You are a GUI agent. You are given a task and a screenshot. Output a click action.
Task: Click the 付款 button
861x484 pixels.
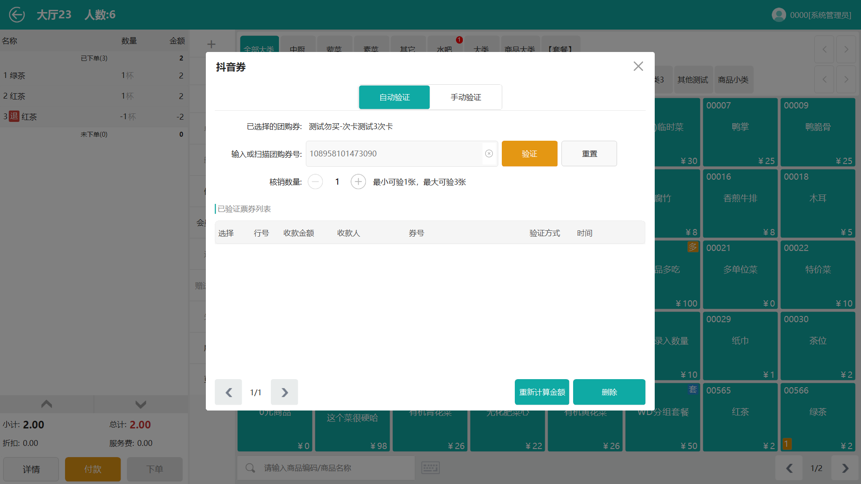(93, 469)
